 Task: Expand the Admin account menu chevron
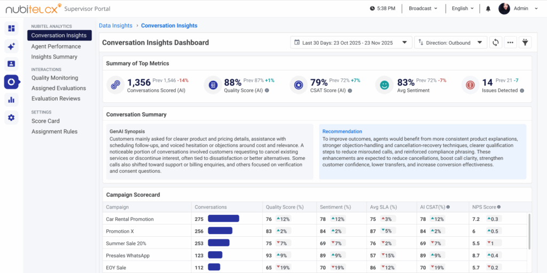(536, 9)
